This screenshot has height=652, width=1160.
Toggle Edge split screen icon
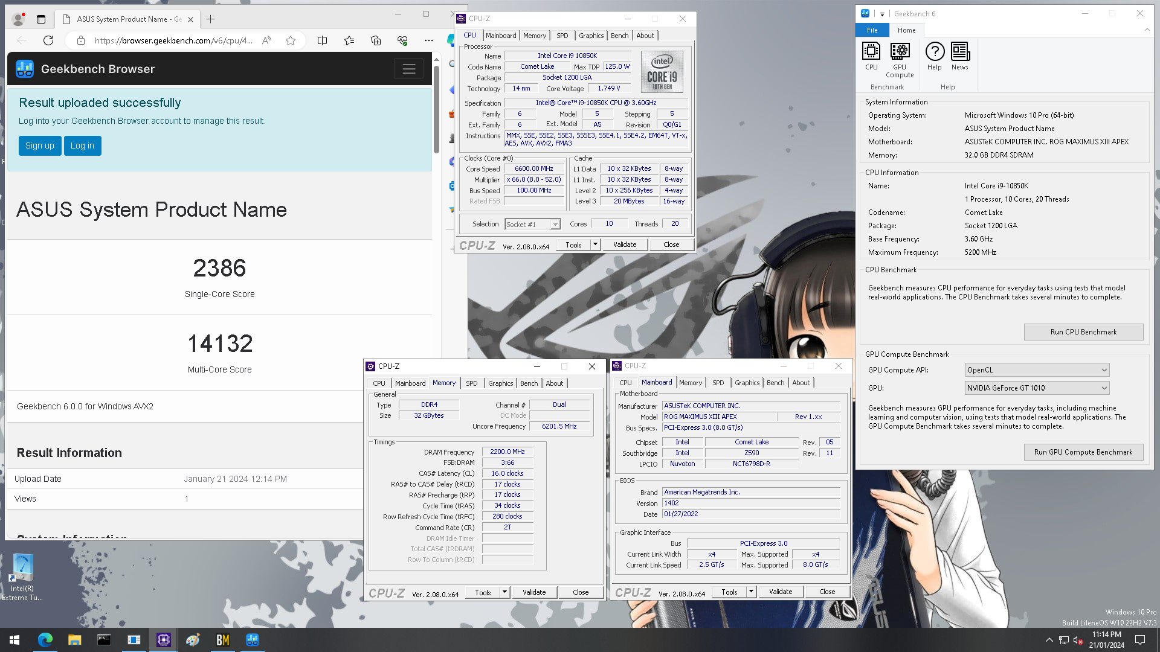click(x=322, y=40)
